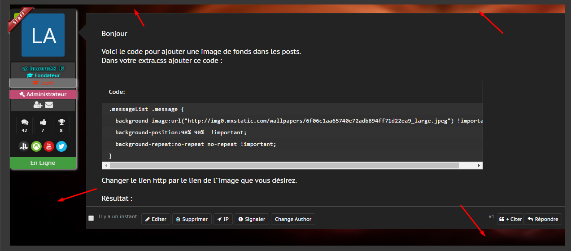Click the Change Author button

[x=293, y=219]
